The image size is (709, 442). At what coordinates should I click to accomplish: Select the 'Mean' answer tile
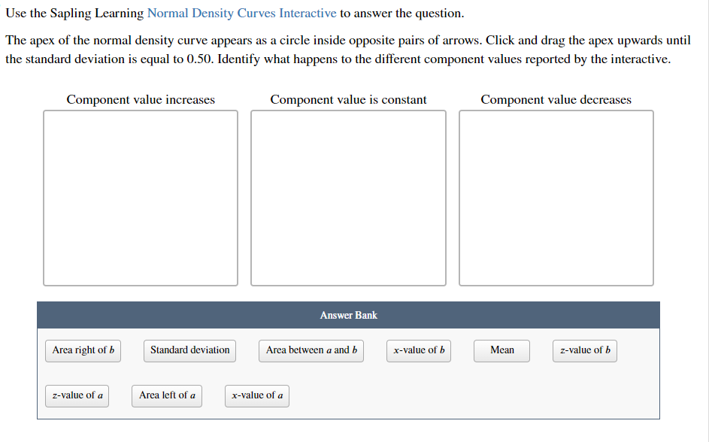point(501,350)
